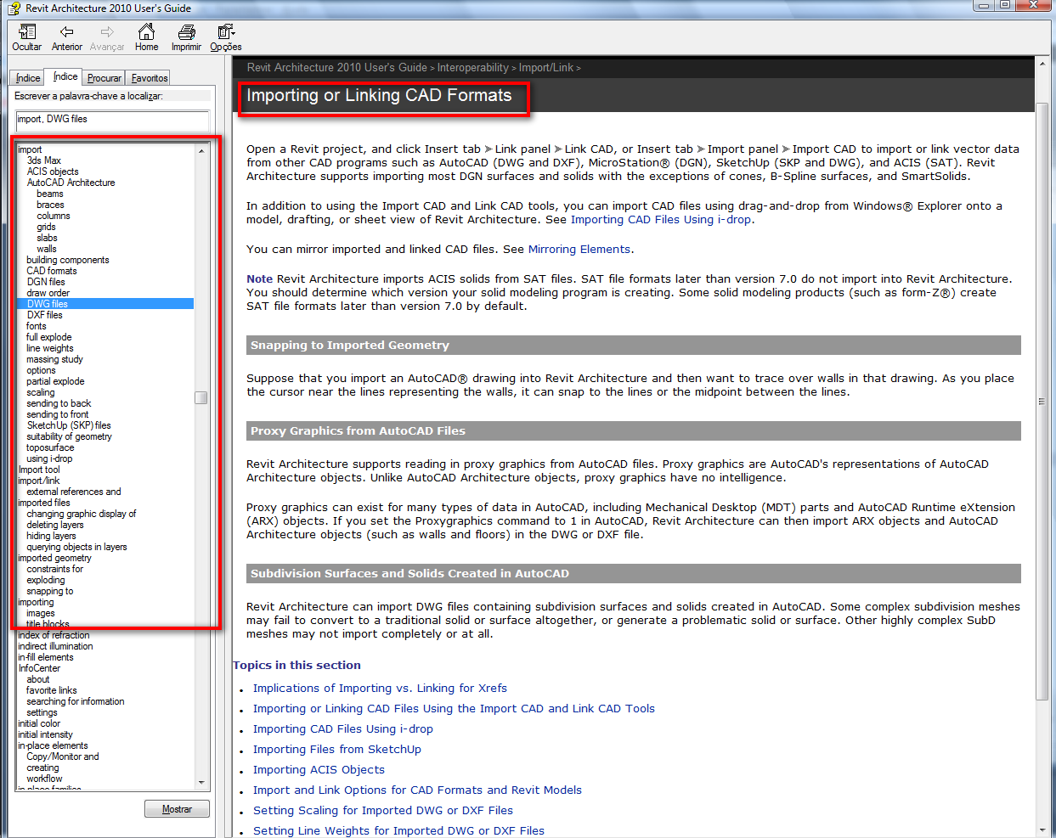Click the Import/Link breadcrumb

click(546, 67)
